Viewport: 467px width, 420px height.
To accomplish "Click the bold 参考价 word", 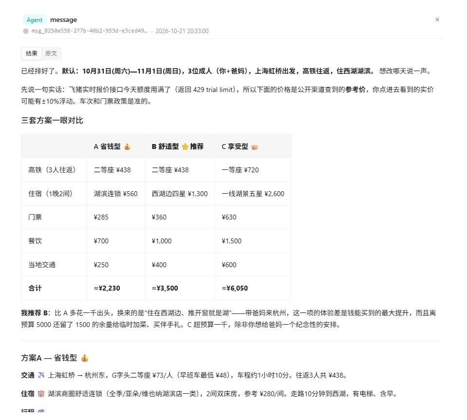I will (355, 90).
